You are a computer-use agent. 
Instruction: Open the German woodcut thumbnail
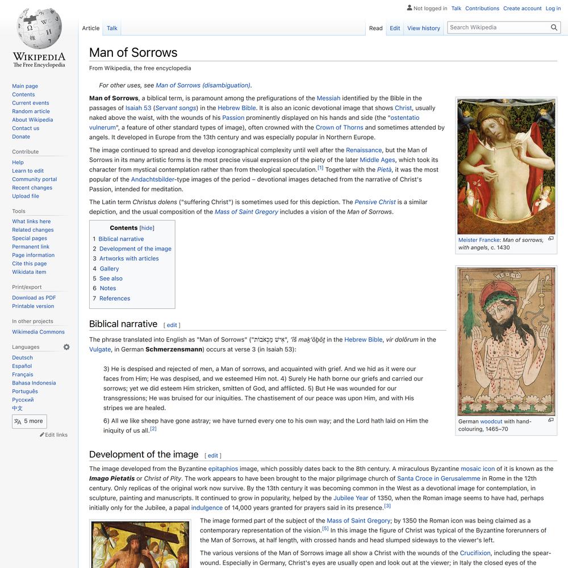click(x=506, y=341)
